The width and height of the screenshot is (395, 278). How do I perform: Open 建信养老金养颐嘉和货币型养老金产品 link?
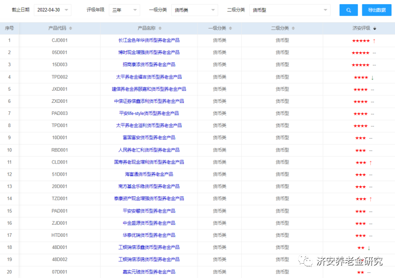149,89
